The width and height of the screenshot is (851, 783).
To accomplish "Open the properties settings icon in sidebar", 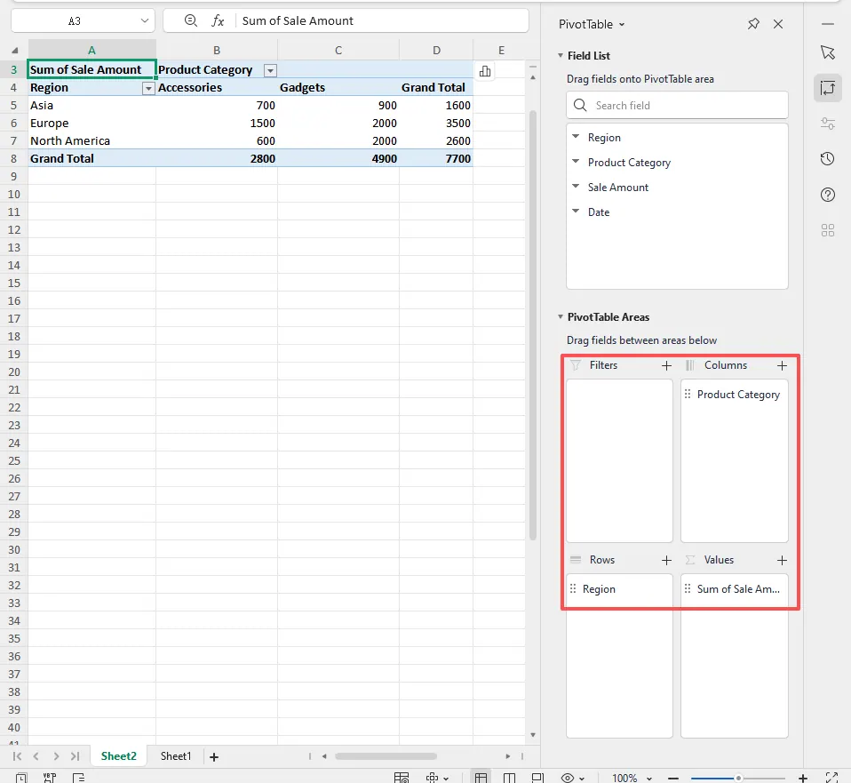I will pyautogui.click(x=827, y=124).
